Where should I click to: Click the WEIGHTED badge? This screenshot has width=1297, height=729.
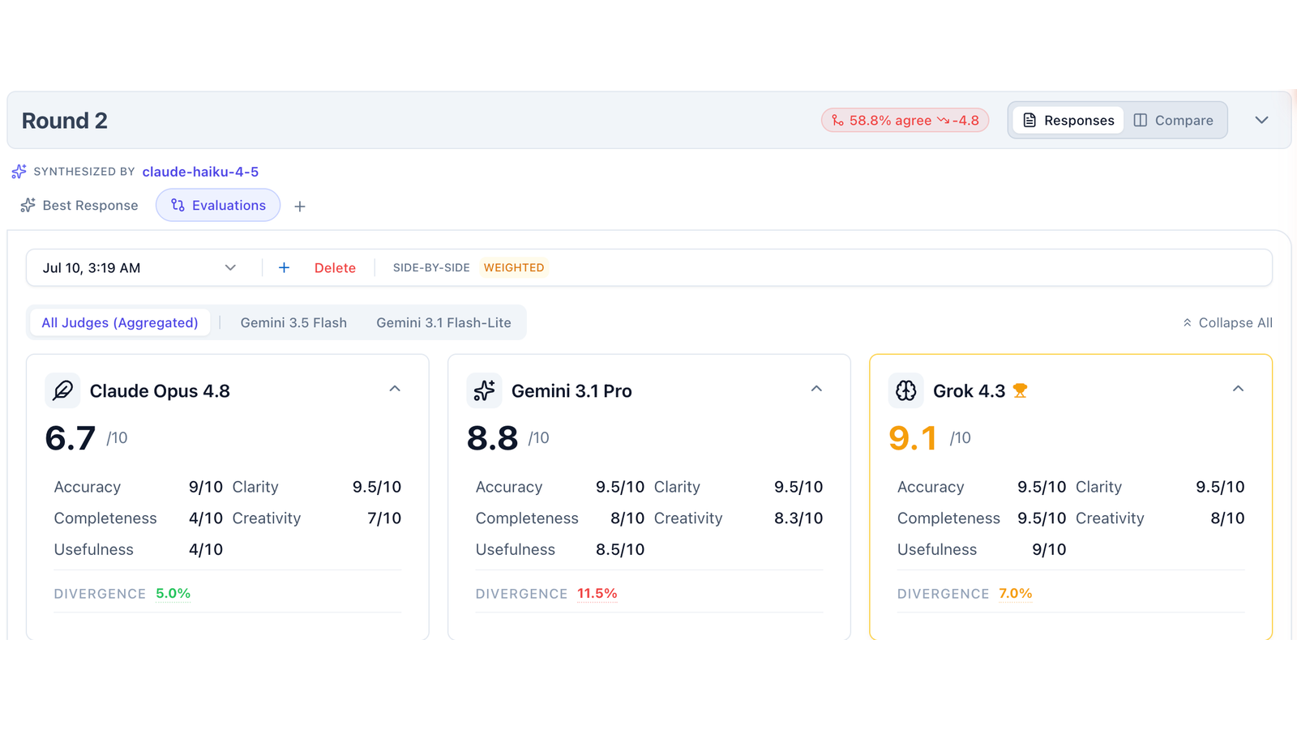[x=514, y=267]
